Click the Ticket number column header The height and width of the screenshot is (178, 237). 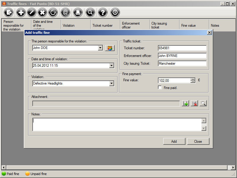[103, 26]
